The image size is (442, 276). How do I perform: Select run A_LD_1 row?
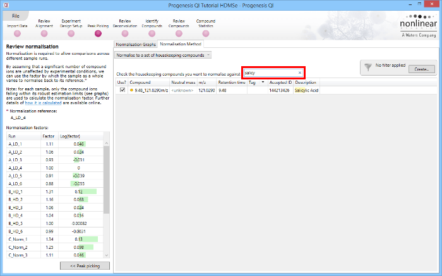pyautogui.click(x=55, y=144)
